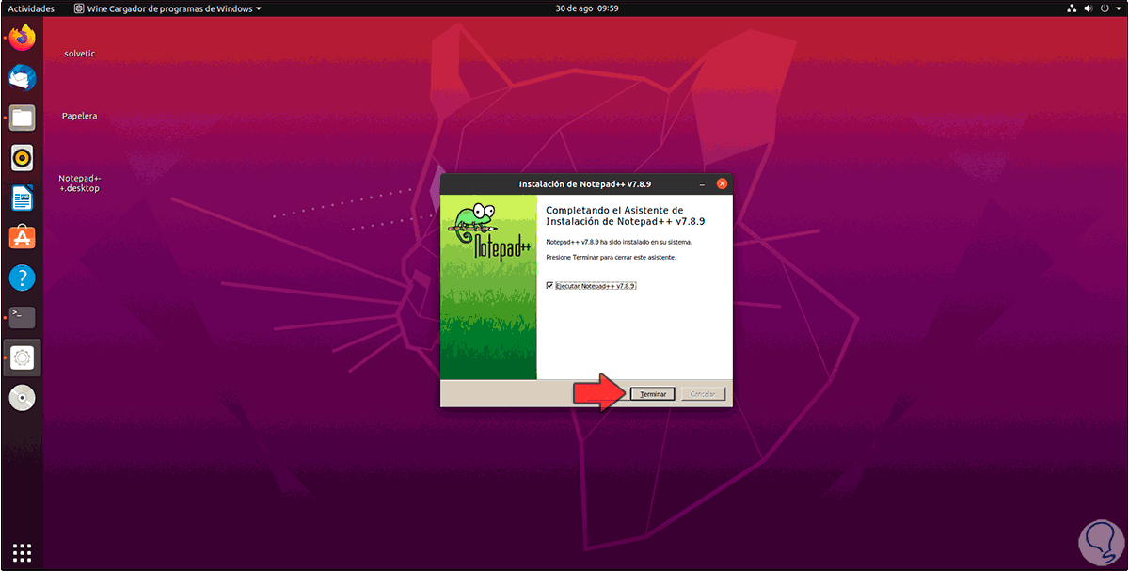Select the Papelera desktop icon

coord(79,116)
